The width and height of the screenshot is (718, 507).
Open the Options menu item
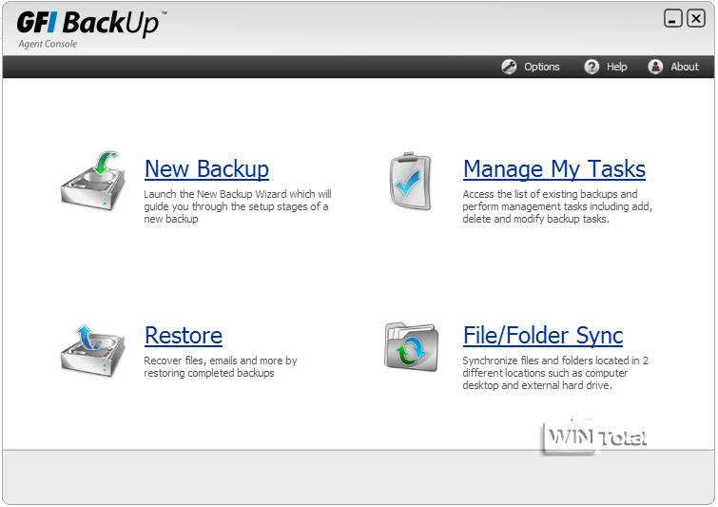[x=541, y=67]
